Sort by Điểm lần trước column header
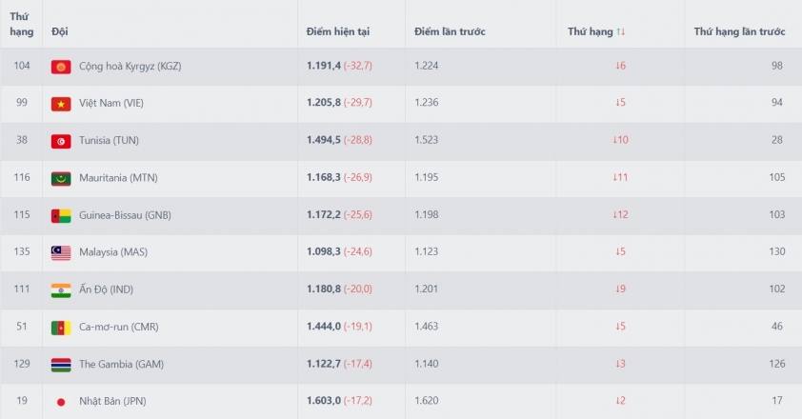802x419 pixels. point(451,31)
